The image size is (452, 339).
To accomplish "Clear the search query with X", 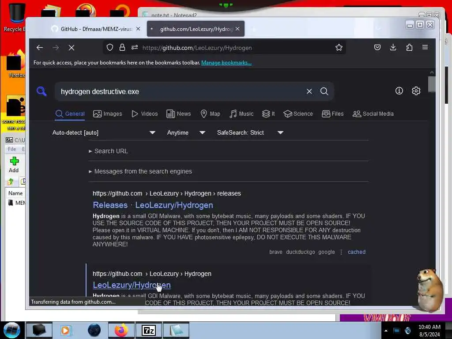I will (x=309, y=91).
